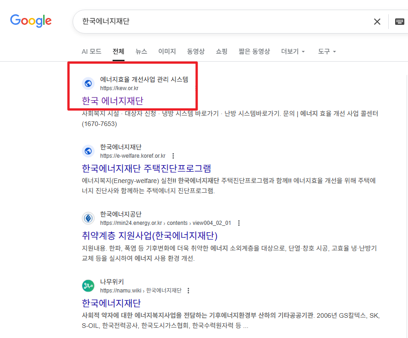Click the https://kew.or.kr URL text
Viewport: 408px width, 338px height.
119,88
